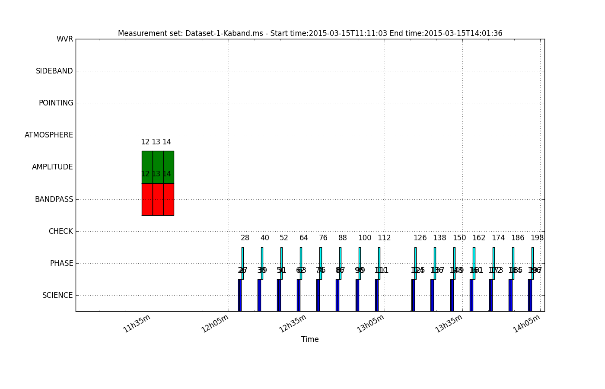Select the cyan PHASE bar labeled 198
The height and width of the screenshot is (389, 605).
[532, 263]
